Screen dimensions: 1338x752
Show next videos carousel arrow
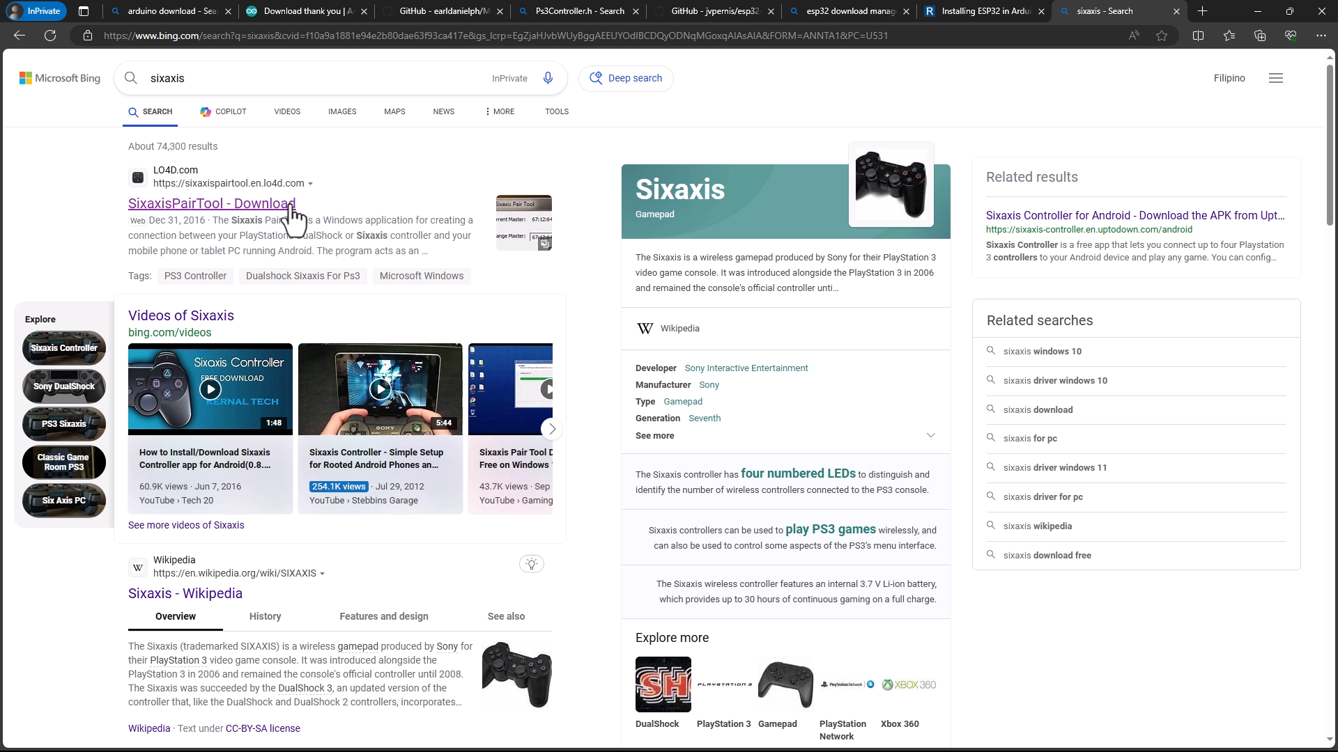pos(552,429)
